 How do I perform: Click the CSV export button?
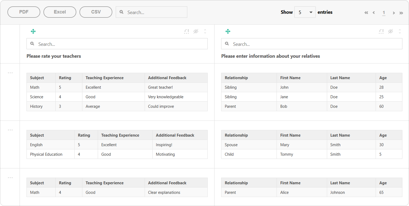pyautogui.click(x=96, y=12)
